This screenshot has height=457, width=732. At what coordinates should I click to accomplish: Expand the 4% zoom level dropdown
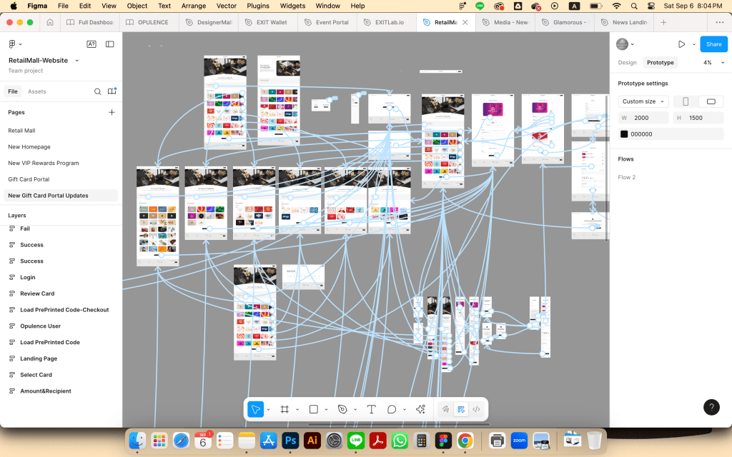713,63
